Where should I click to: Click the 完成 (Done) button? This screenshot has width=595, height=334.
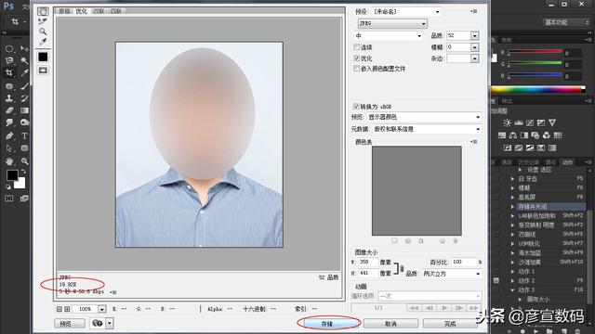[450, 324]
